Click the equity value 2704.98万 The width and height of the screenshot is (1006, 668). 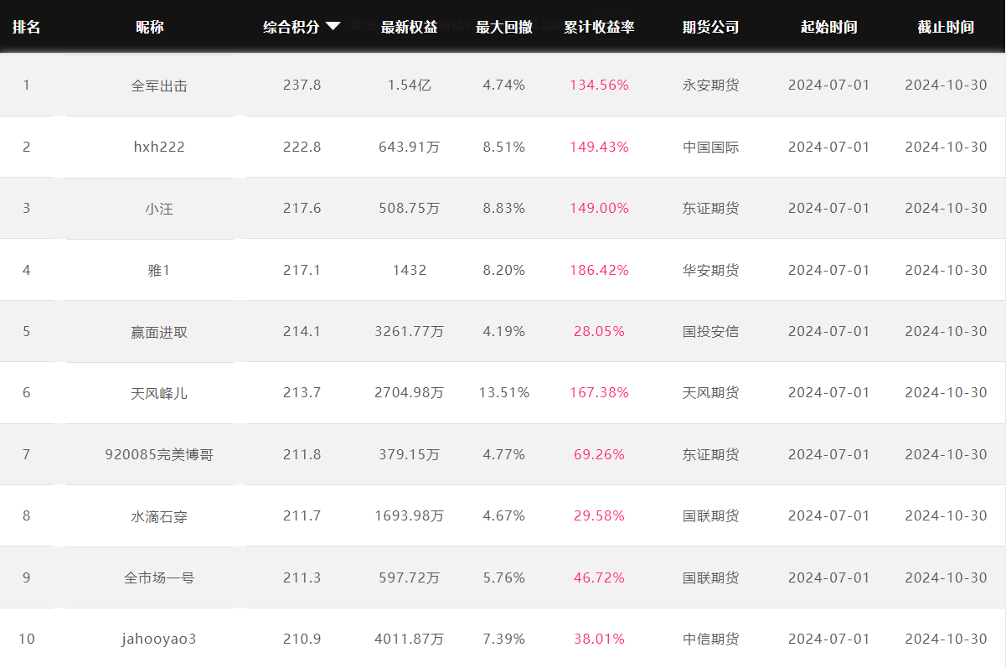pyautogui.click(x=410, y=392)
